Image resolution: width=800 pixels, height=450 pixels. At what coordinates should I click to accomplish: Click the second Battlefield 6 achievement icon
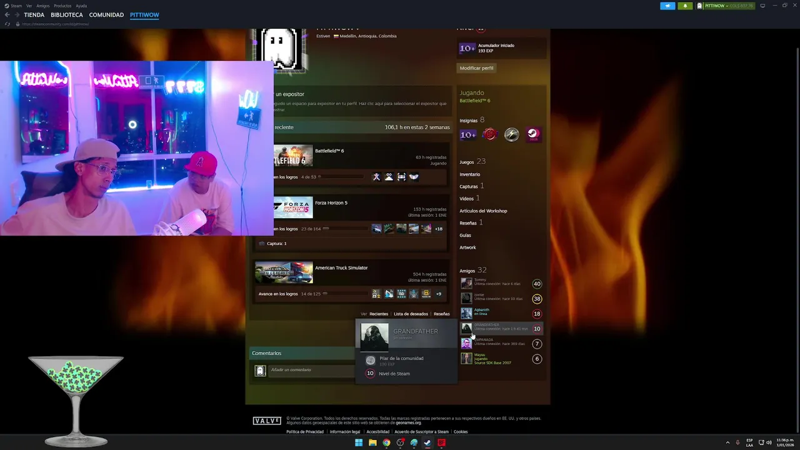[x=389, y=177]
